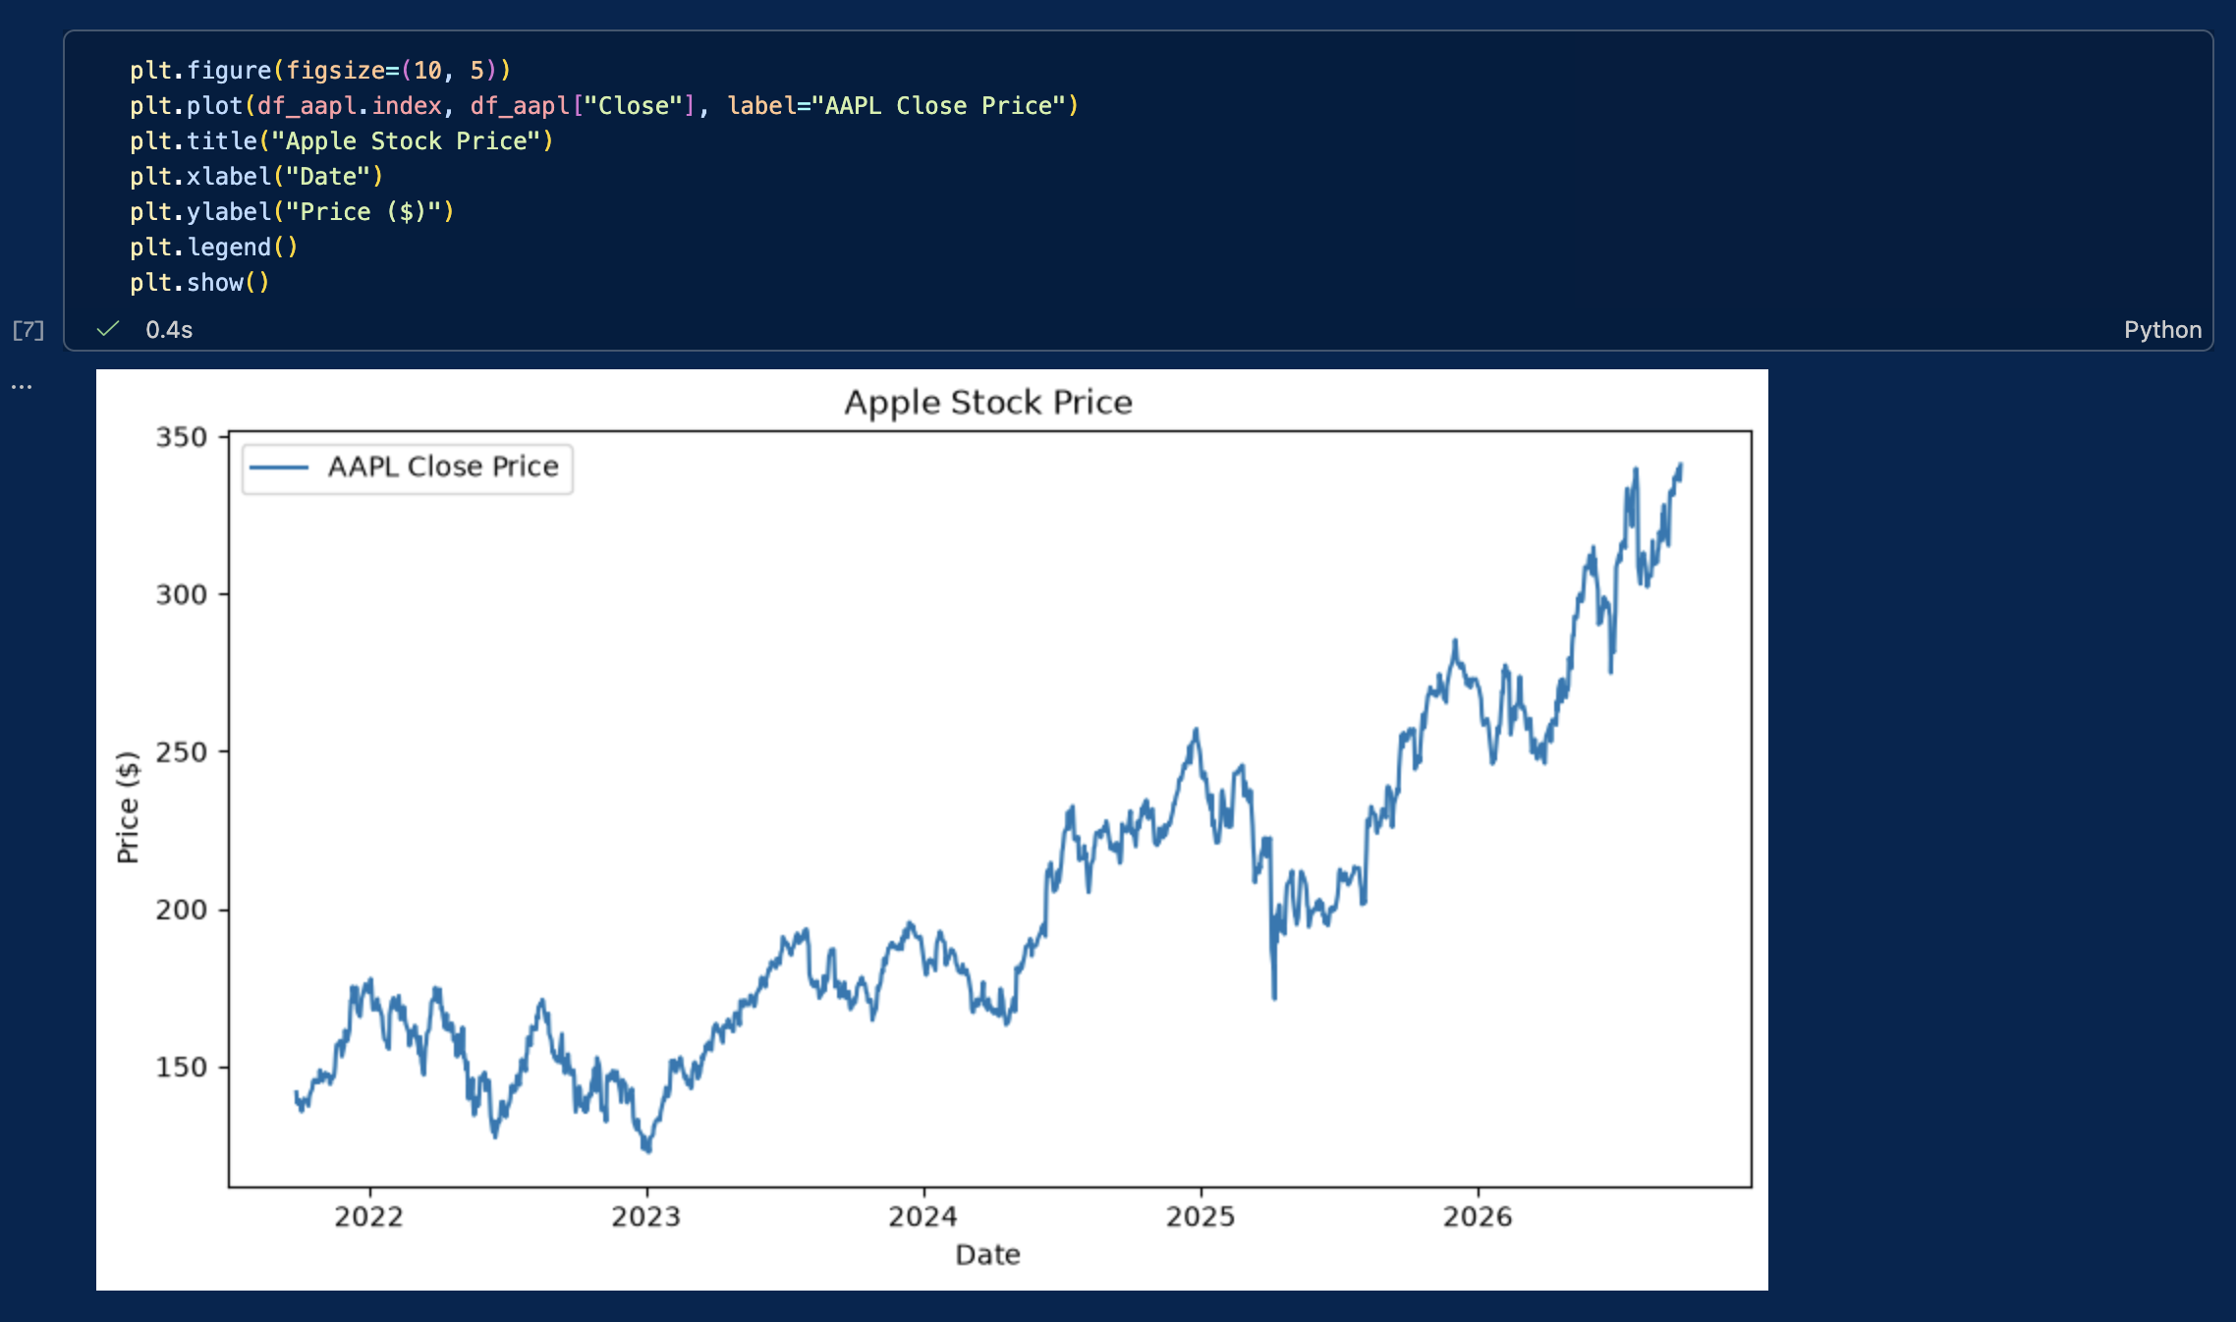The width and height of the screenshot is (2236, 1322).
Task: Click the green execution success checkmark
Action: (108, 329)
